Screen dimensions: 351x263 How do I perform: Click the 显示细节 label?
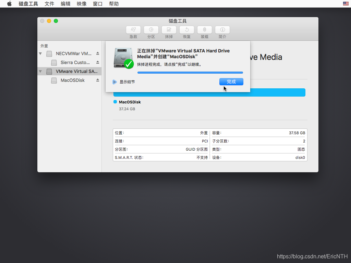127,82
